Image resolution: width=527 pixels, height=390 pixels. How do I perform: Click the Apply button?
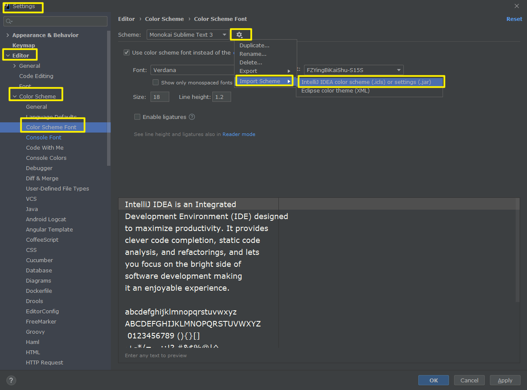pyautogui.click(x=505, y=380)
